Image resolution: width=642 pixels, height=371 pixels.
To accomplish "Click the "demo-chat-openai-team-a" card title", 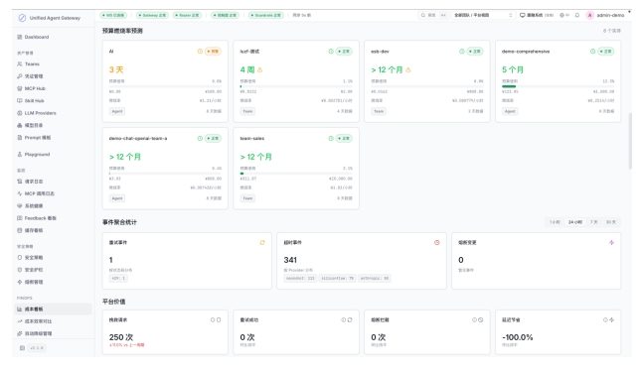I will (138, 138).
